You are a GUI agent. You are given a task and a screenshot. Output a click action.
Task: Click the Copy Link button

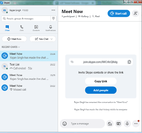coord(101,81)
